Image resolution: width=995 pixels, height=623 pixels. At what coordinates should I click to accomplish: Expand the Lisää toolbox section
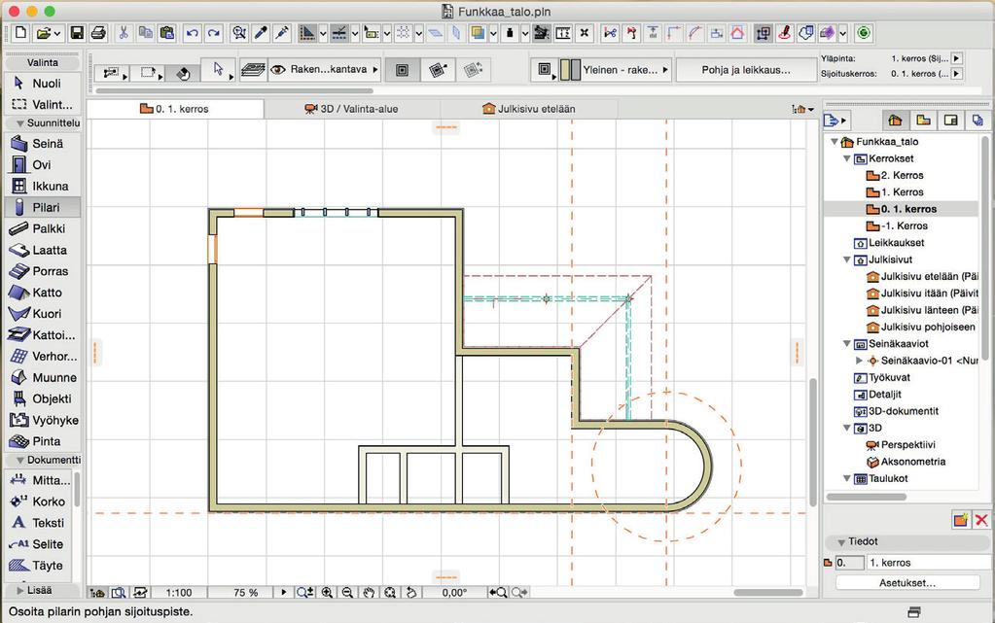20,590
